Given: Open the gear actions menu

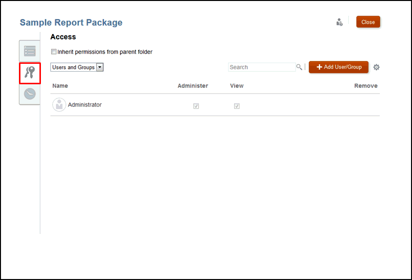Looking at the screenshot, I should [x=376, y=67].
